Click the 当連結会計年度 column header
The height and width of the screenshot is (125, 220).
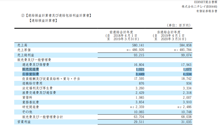click(169, 32)
